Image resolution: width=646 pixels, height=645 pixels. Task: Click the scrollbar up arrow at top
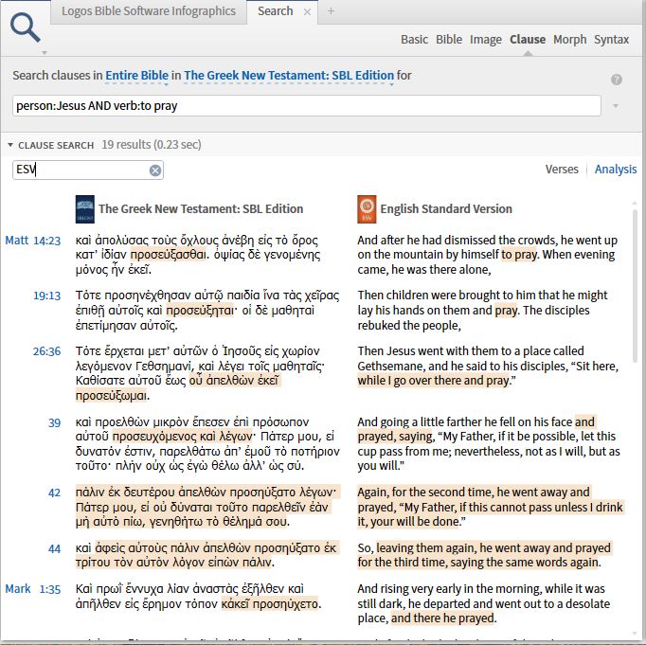(635, 203)
